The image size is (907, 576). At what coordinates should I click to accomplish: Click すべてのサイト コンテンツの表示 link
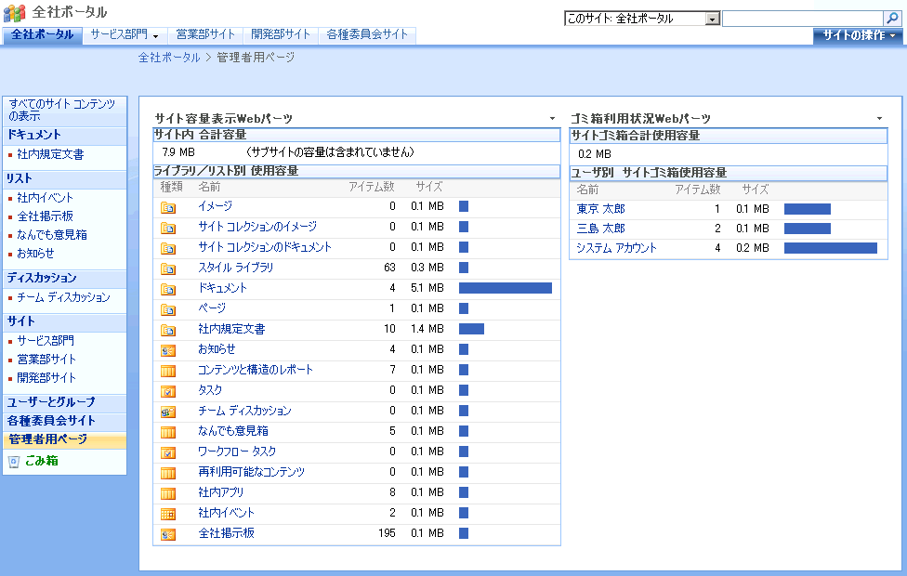62,110
